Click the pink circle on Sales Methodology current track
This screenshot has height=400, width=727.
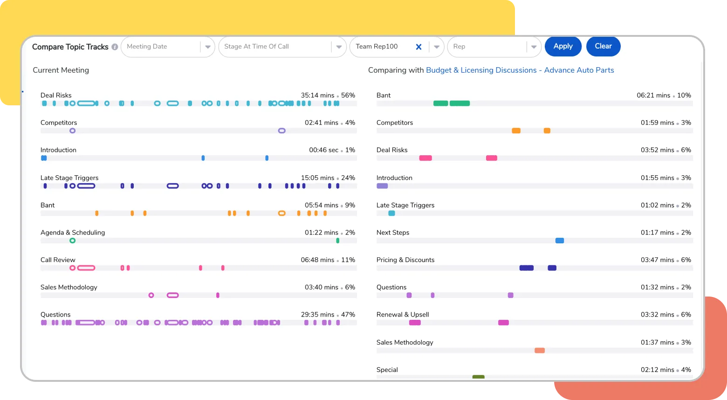click(x=151, y=295)
